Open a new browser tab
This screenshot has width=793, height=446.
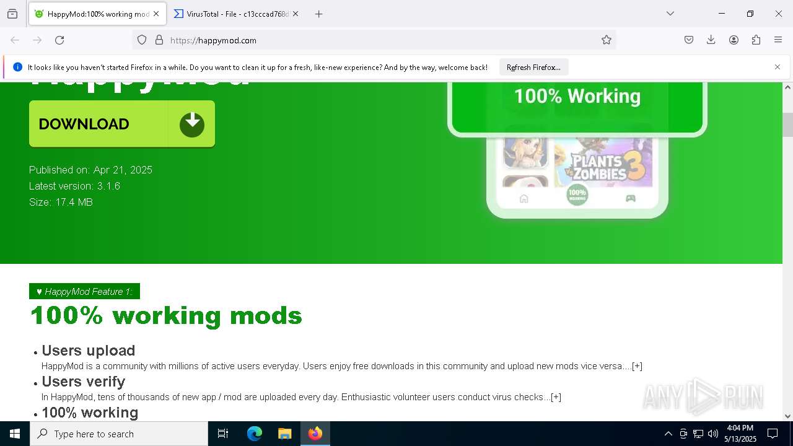pyautogui.click(x=318, y=14)
